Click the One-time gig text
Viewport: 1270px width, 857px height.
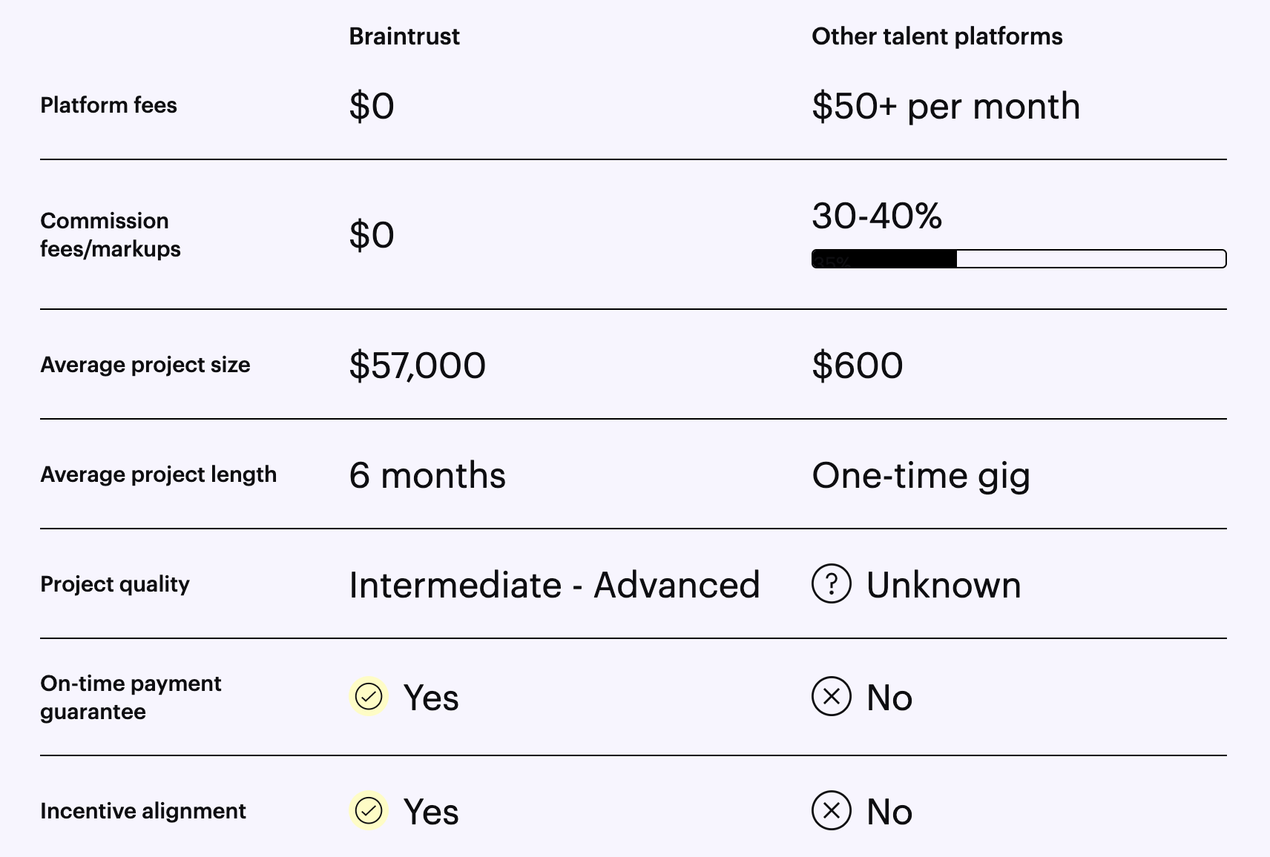point(921,475)
